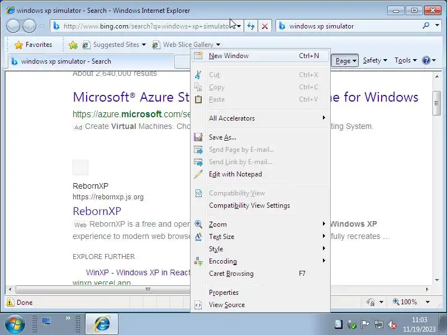
Task: Open Microsoft Azure ad headline link
Action: [131, 97]
